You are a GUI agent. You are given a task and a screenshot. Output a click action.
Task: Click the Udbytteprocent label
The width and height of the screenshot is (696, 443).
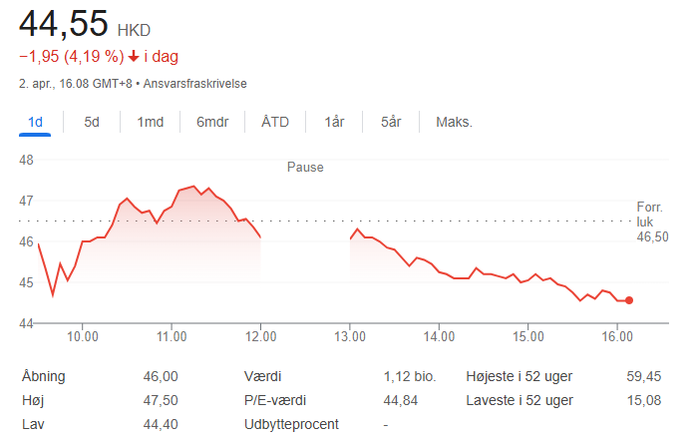tap(291, 424)
